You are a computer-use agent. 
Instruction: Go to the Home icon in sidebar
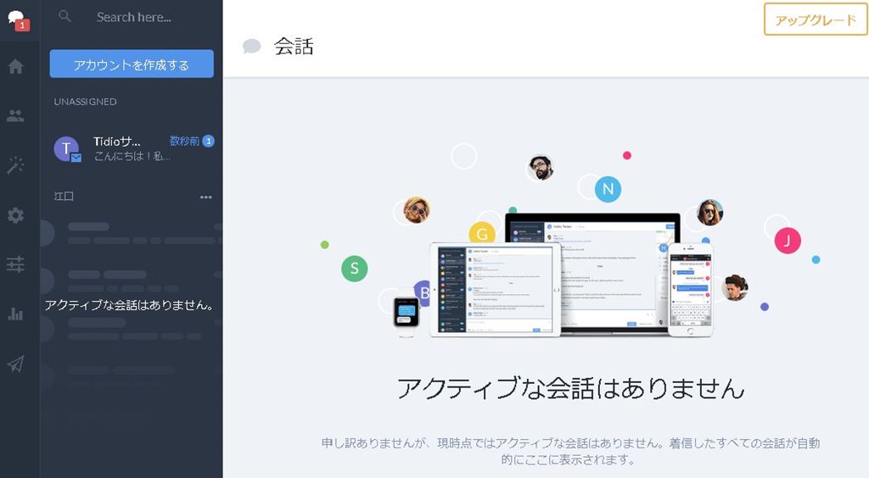15,67
